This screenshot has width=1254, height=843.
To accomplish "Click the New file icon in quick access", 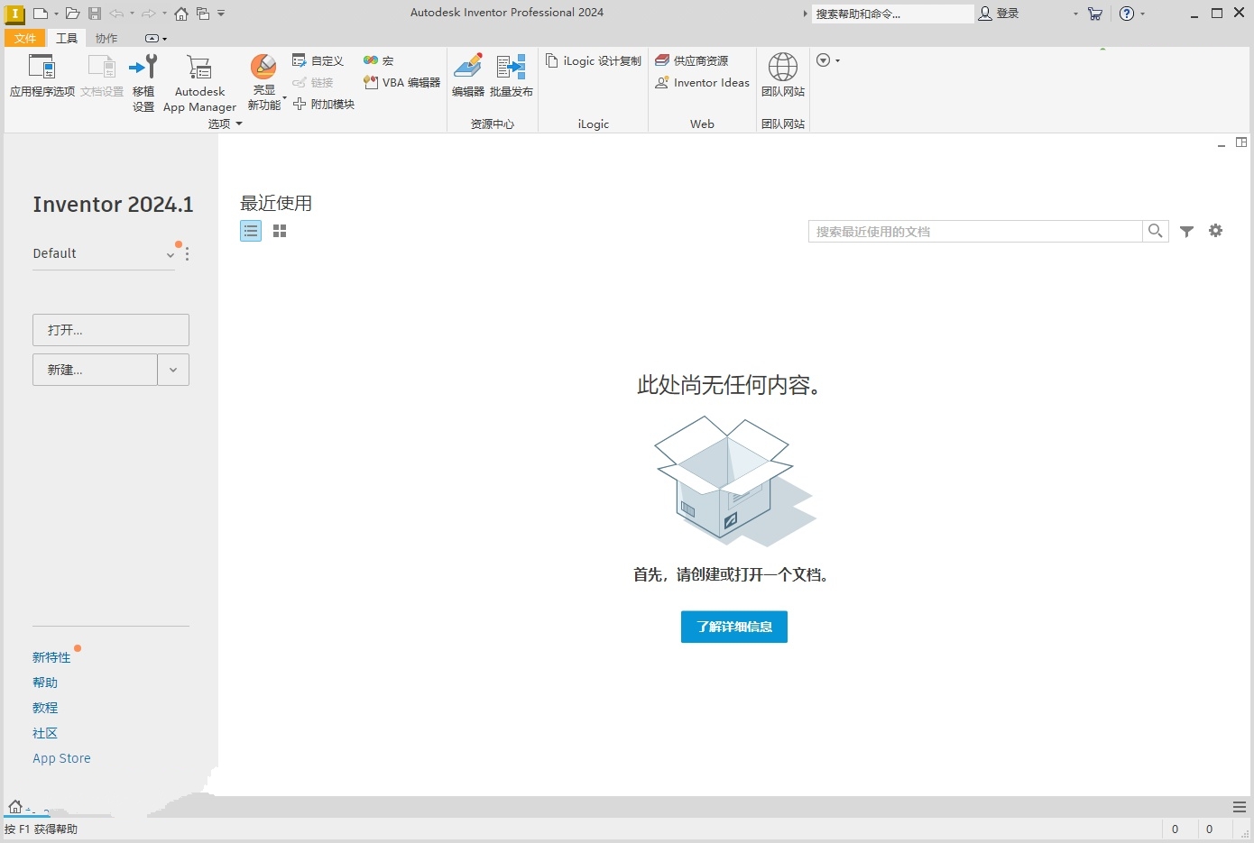I will (40, 14).
